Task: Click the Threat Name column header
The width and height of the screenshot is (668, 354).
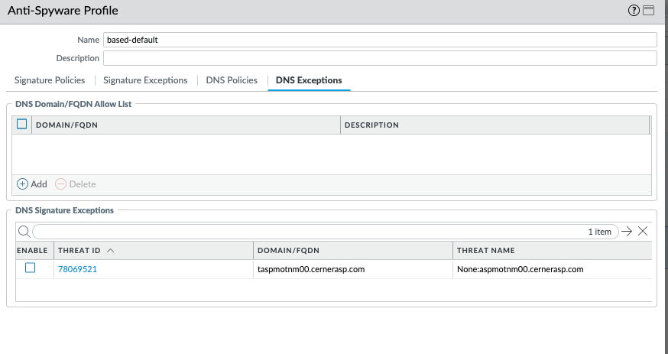Action: (486, 250)
